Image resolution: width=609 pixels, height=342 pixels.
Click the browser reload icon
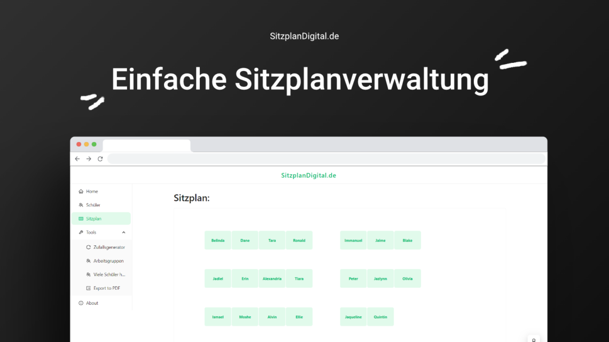pos(100,158)
